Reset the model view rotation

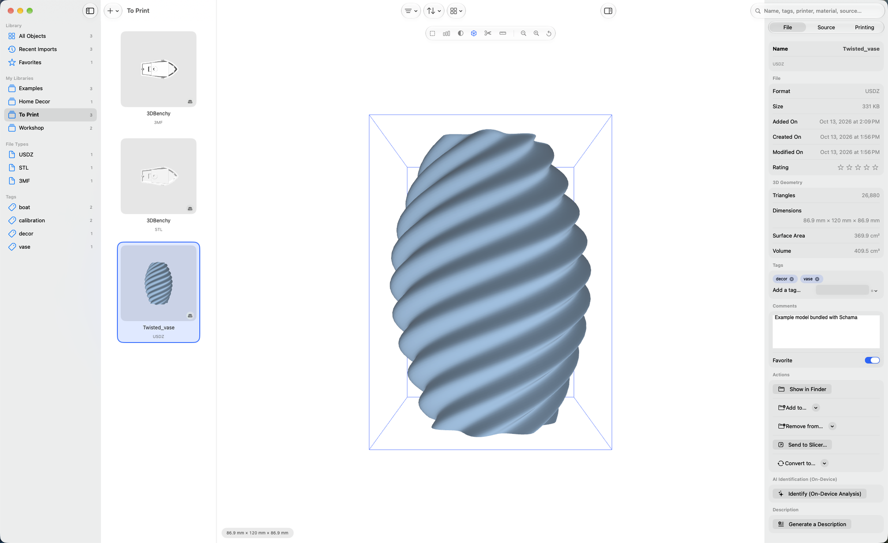[549, 33]
